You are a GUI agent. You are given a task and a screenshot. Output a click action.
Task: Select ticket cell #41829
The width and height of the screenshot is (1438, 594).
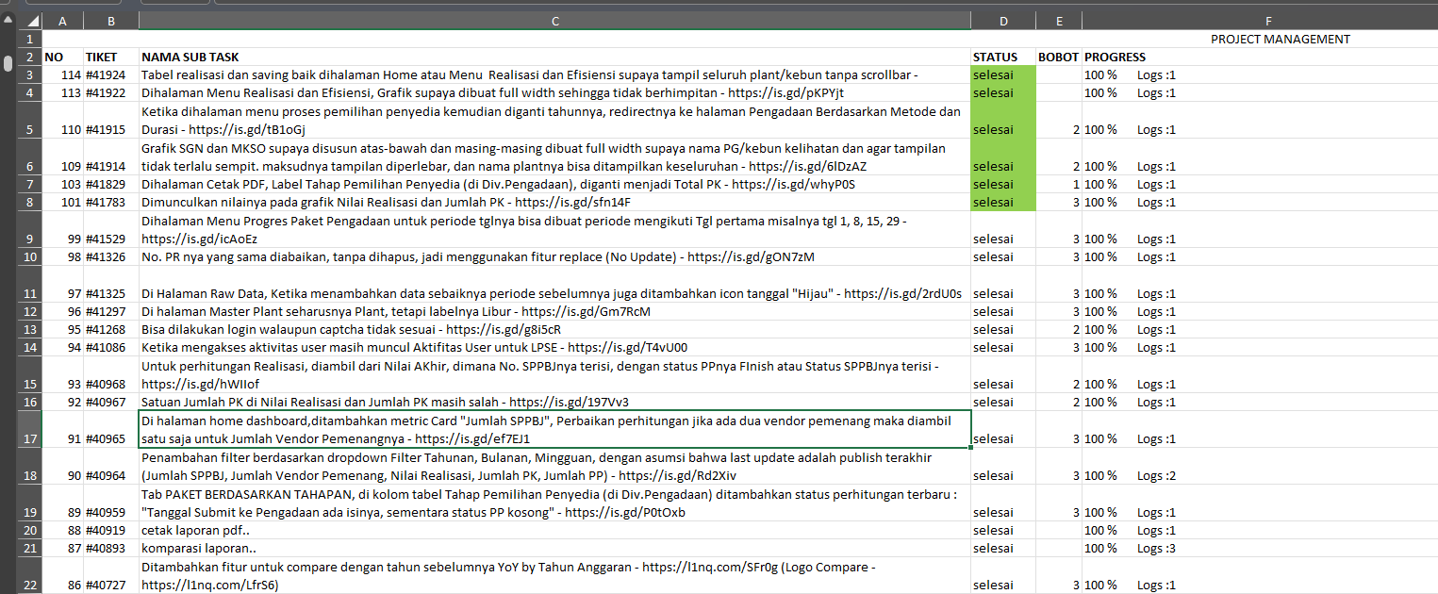111,184
